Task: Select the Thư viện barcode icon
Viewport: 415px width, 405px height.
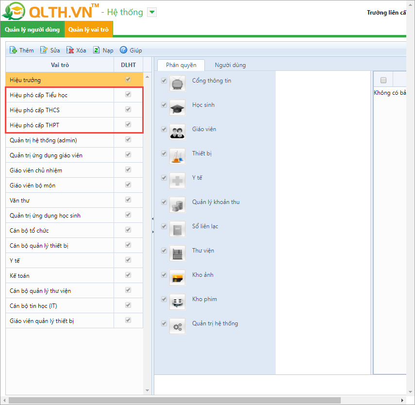Action: 177,253
